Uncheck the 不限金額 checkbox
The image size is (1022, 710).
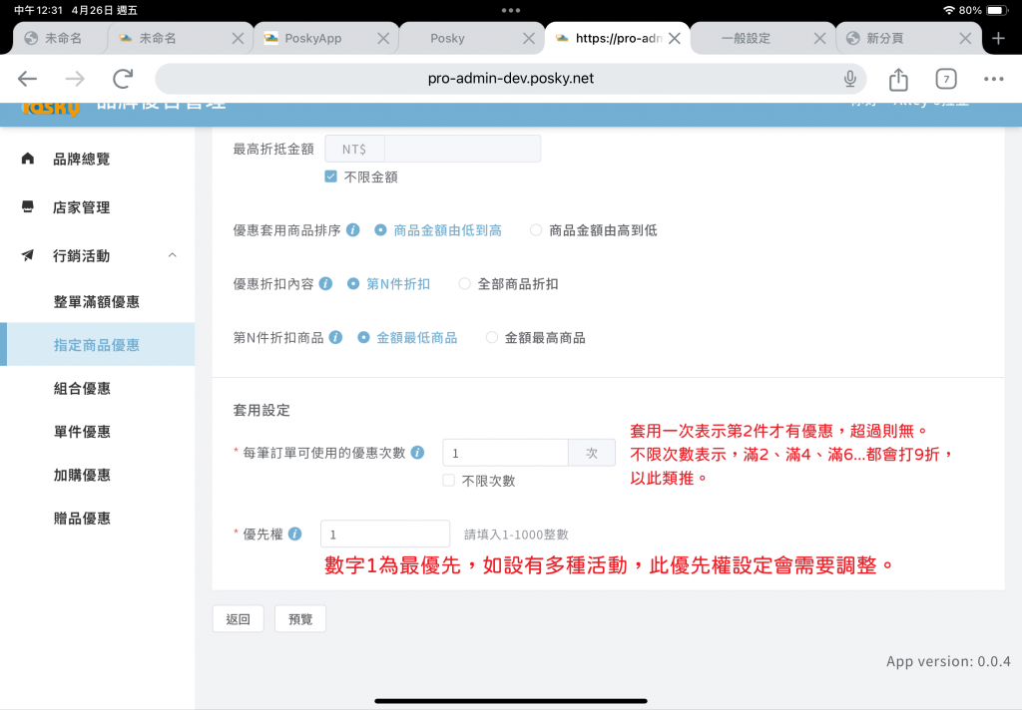[331, 177]
